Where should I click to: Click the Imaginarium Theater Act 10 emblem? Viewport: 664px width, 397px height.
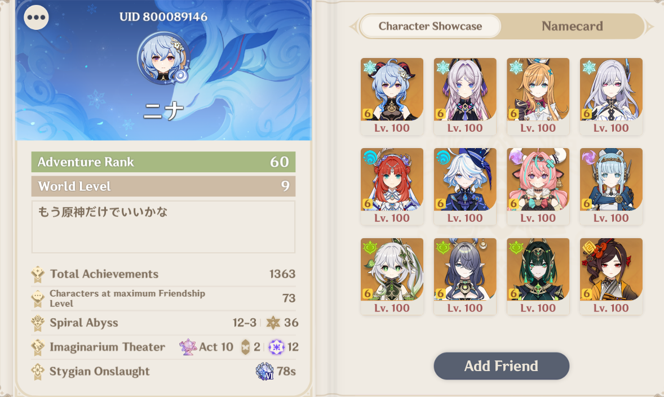(188, 347)
